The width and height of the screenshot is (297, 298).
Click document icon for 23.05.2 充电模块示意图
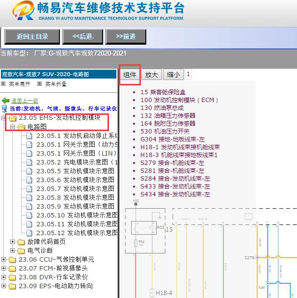tap(29, 163)
